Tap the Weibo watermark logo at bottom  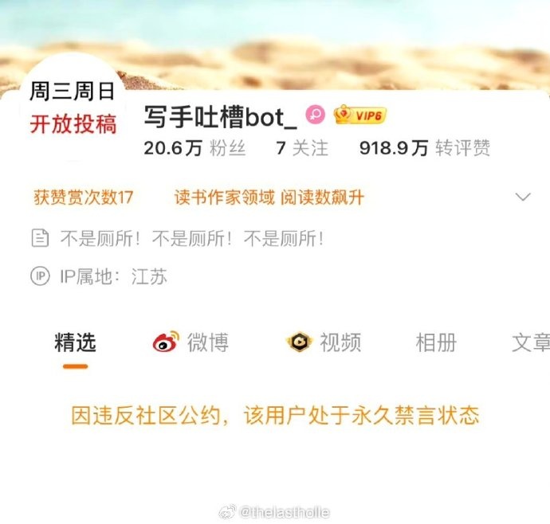pos(228,512)
